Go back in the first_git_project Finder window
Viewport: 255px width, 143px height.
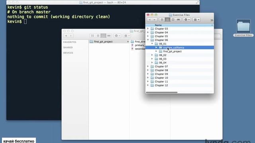click(66, 36)
